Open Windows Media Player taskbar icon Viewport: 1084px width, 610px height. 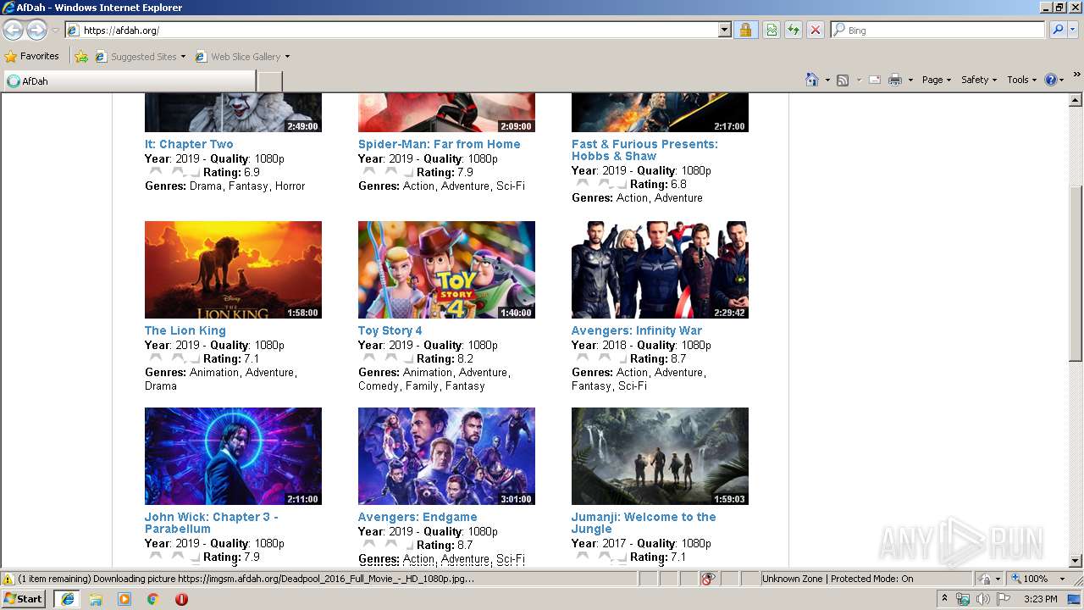pyautogui.click(x=124, y=599)
